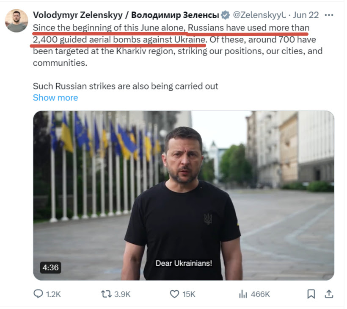Like the post with the heart icon

(174, 294)
